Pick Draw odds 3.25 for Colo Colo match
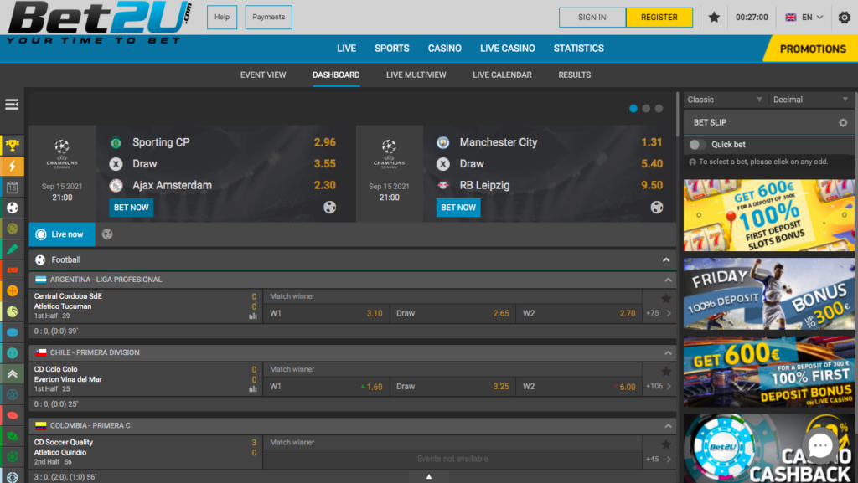This screenshot has width=858, height=483. (452, 386)
